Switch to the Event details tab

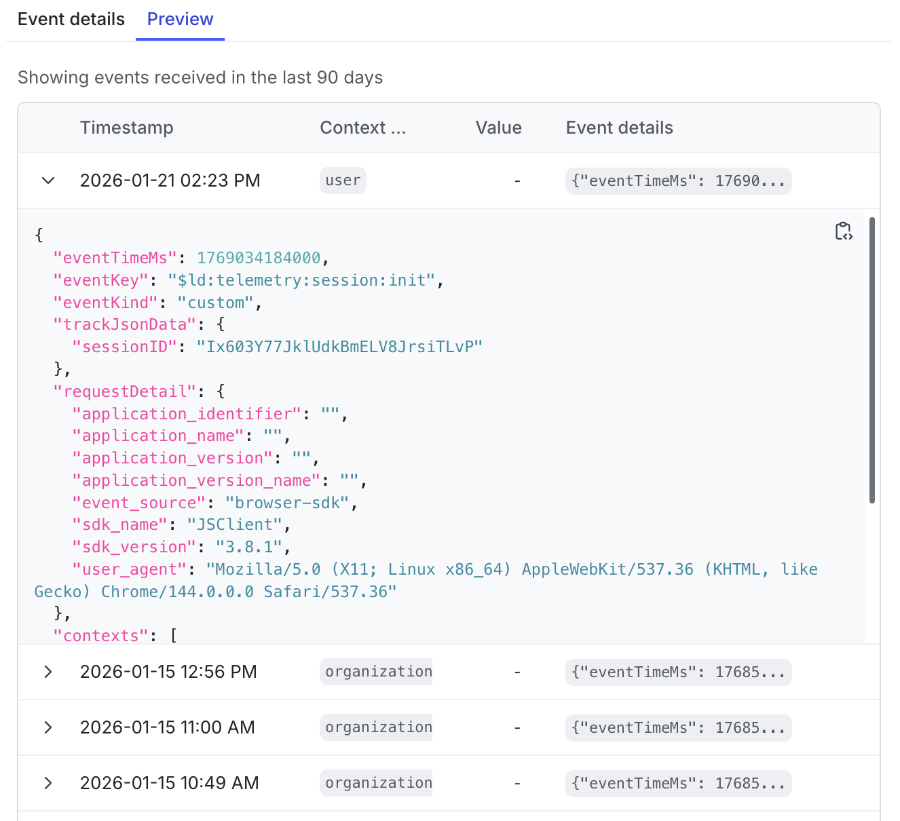[x=71, y=19]
